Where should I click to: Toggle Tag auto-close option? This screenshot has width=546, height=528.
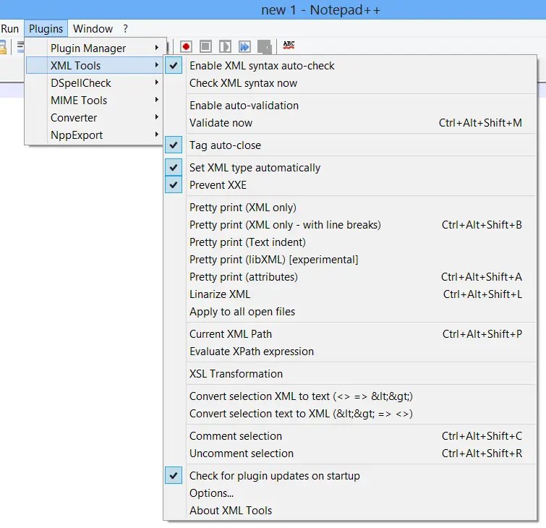click(x=350, y=145)
